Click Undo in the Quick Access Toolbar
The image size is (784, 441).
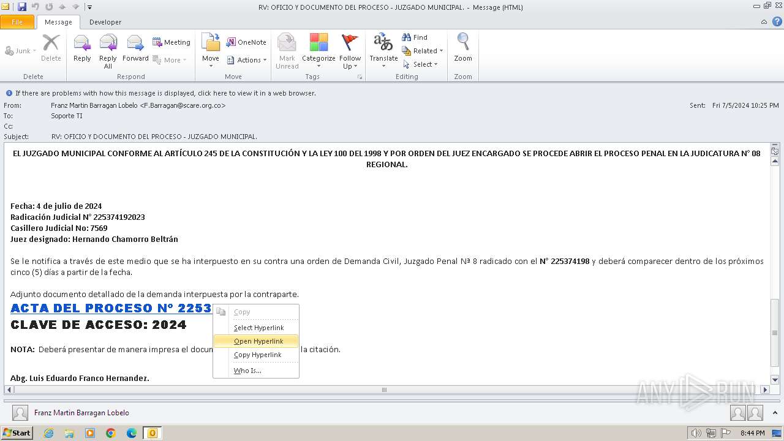[36, 7]
